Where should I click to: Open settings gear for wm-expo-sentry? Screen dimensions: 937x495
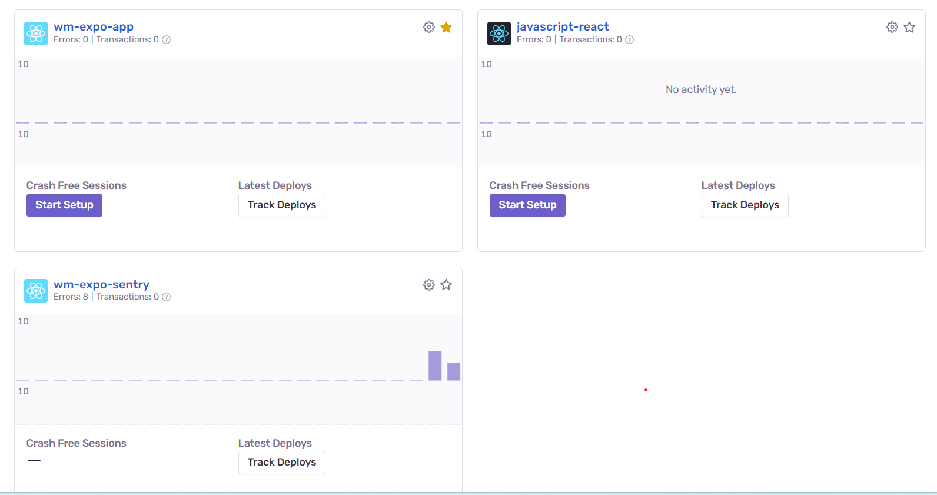point(429,285)
